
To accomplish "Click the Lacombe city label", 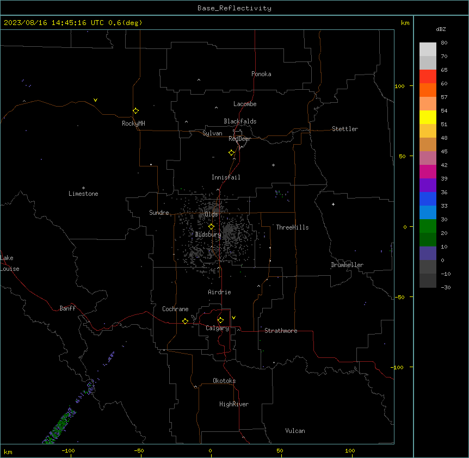I will (245, 104).
